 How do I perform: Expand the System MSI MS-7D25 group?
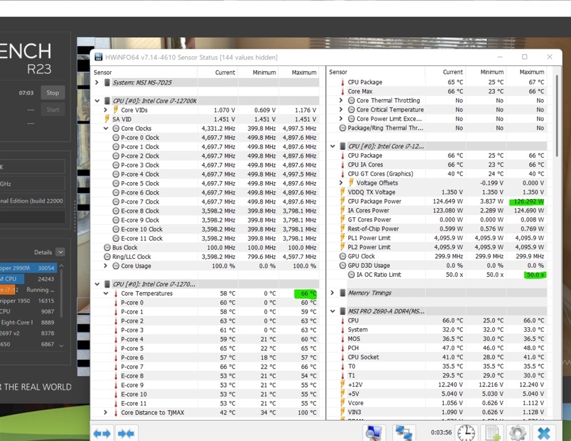[x=97, y=82]
